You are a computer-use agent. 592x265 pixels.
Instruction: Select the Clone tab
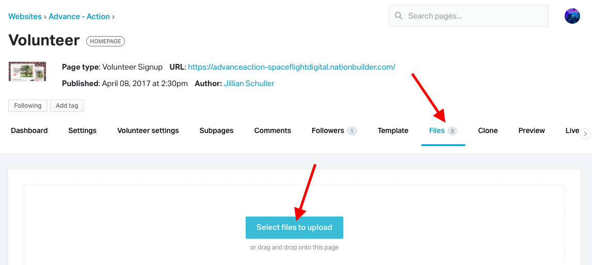(x=488, y=130)
